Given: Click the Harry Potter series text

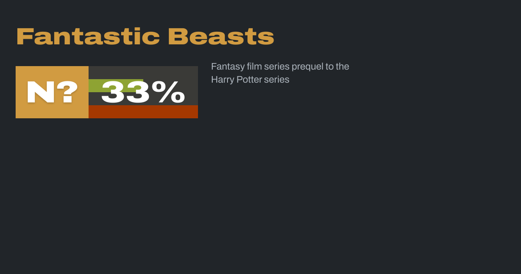Looking at the screenshot, I should (250, 80).
